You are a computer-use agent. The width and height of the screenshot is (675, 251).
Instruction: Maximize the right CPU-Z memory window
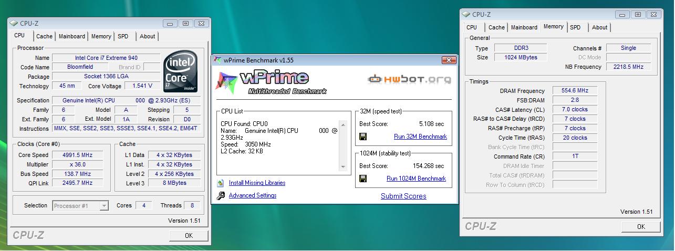[x=638, y=15]
